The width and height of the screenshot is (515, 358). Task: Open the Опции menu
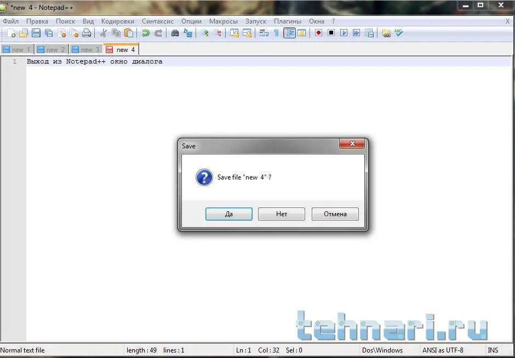(x=191, y=21)
